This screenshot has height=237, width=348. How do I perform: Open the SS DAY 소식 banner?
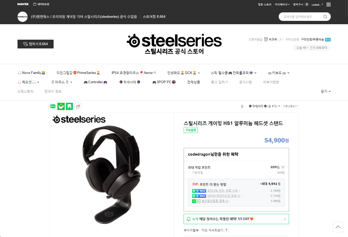pos(236,219)
